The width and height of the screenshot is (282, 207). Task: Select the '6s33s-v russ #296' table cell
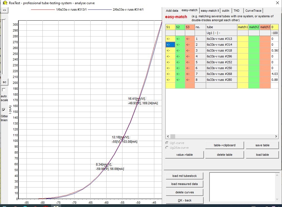tap(221, 56)
